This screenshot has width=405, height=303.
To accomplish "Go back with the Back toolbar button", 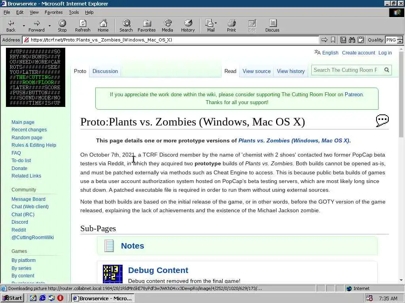I will [11, 26].
